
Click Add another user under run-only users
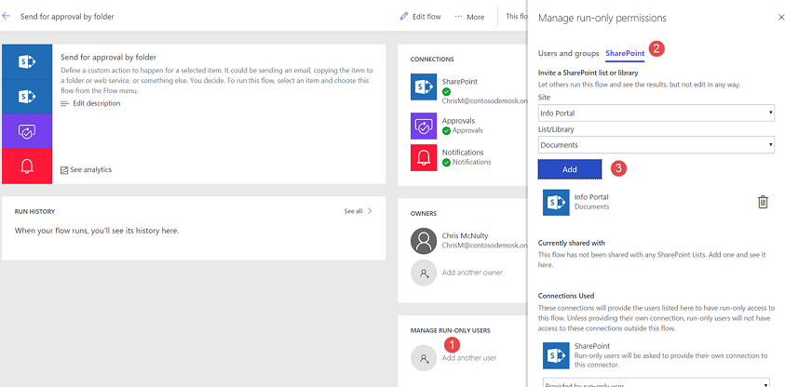[470, 357]
